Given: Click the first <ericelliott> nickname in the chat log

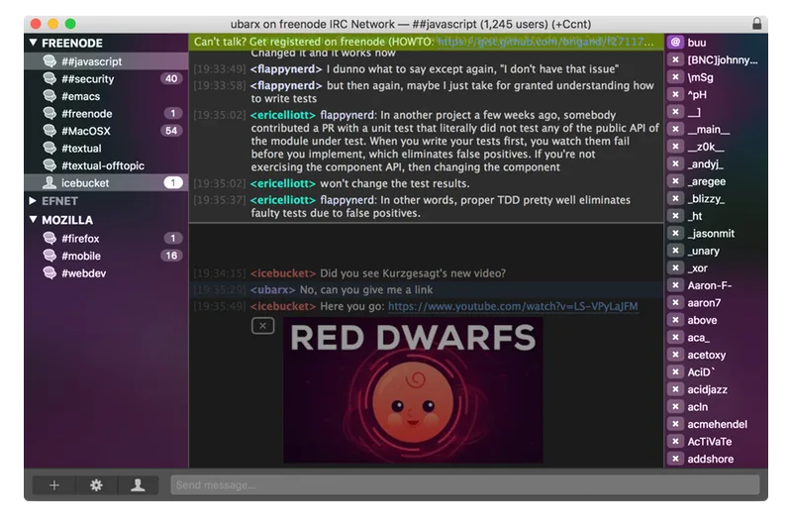Looking at the screenshot, I should tap(283, 115).
